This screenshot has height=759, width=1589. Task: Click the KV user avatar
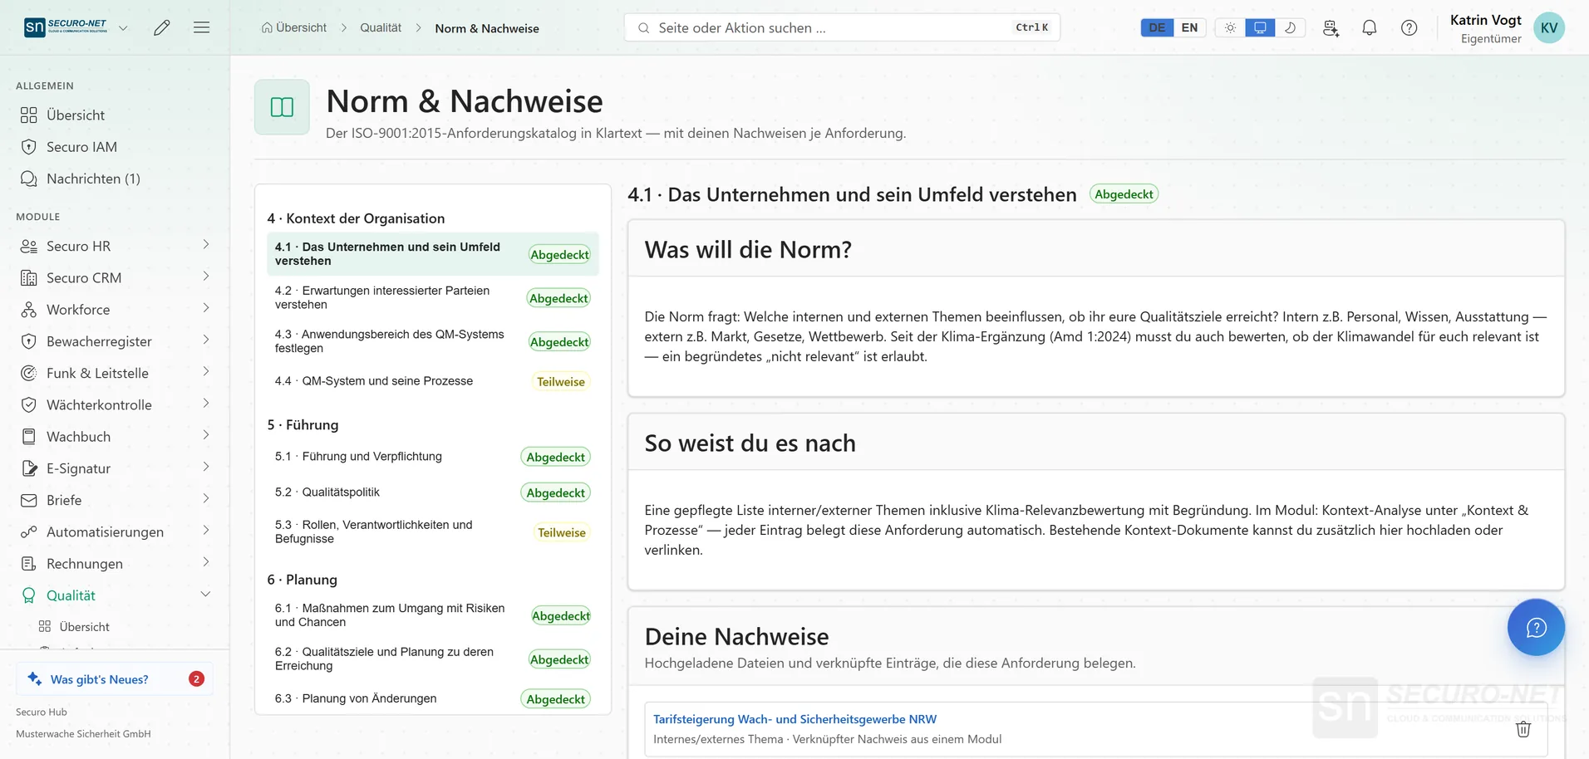[1549, 27]
